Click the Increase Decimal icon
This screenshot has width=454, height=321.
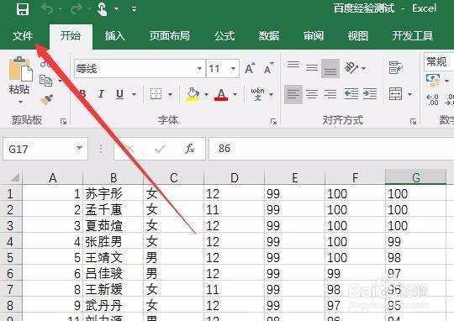click(433, 99)
